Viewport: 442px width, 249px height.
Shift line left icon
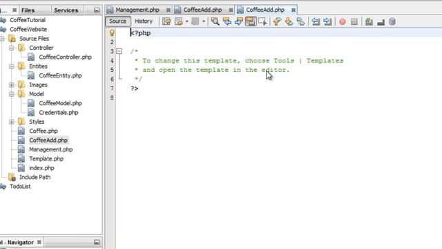pyautogui.click(x=316, y=21)
